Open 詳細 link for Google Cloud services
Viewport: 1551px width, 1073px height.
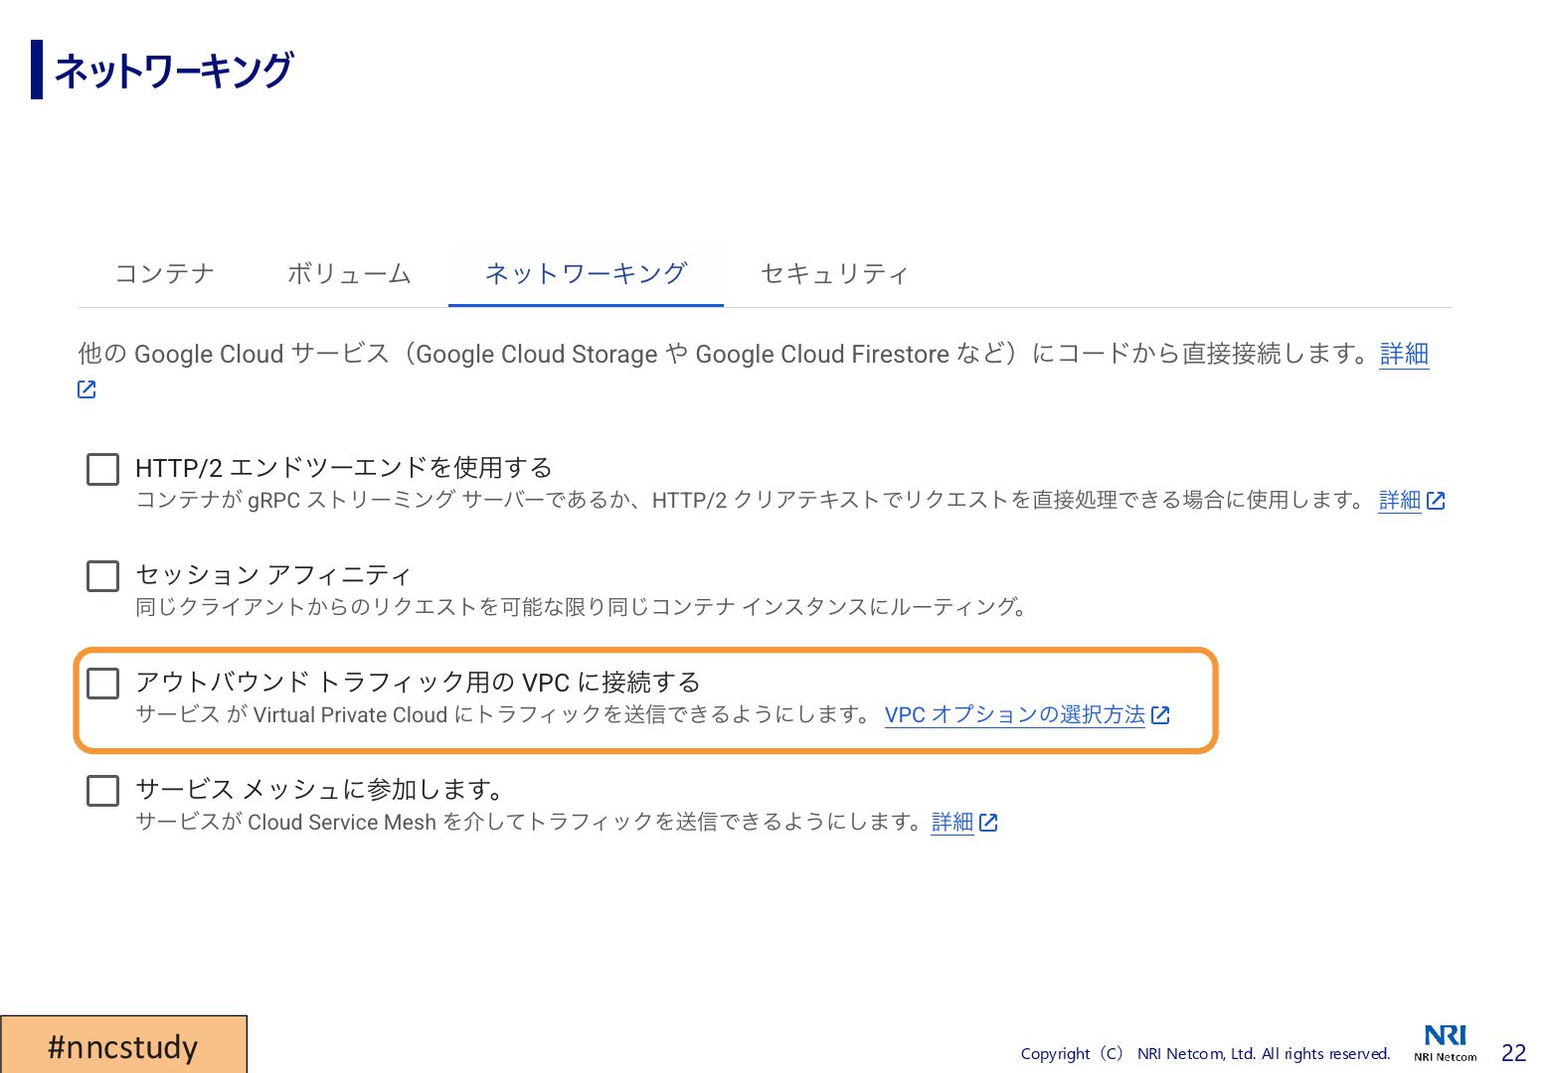click(x=1404, y=354)
